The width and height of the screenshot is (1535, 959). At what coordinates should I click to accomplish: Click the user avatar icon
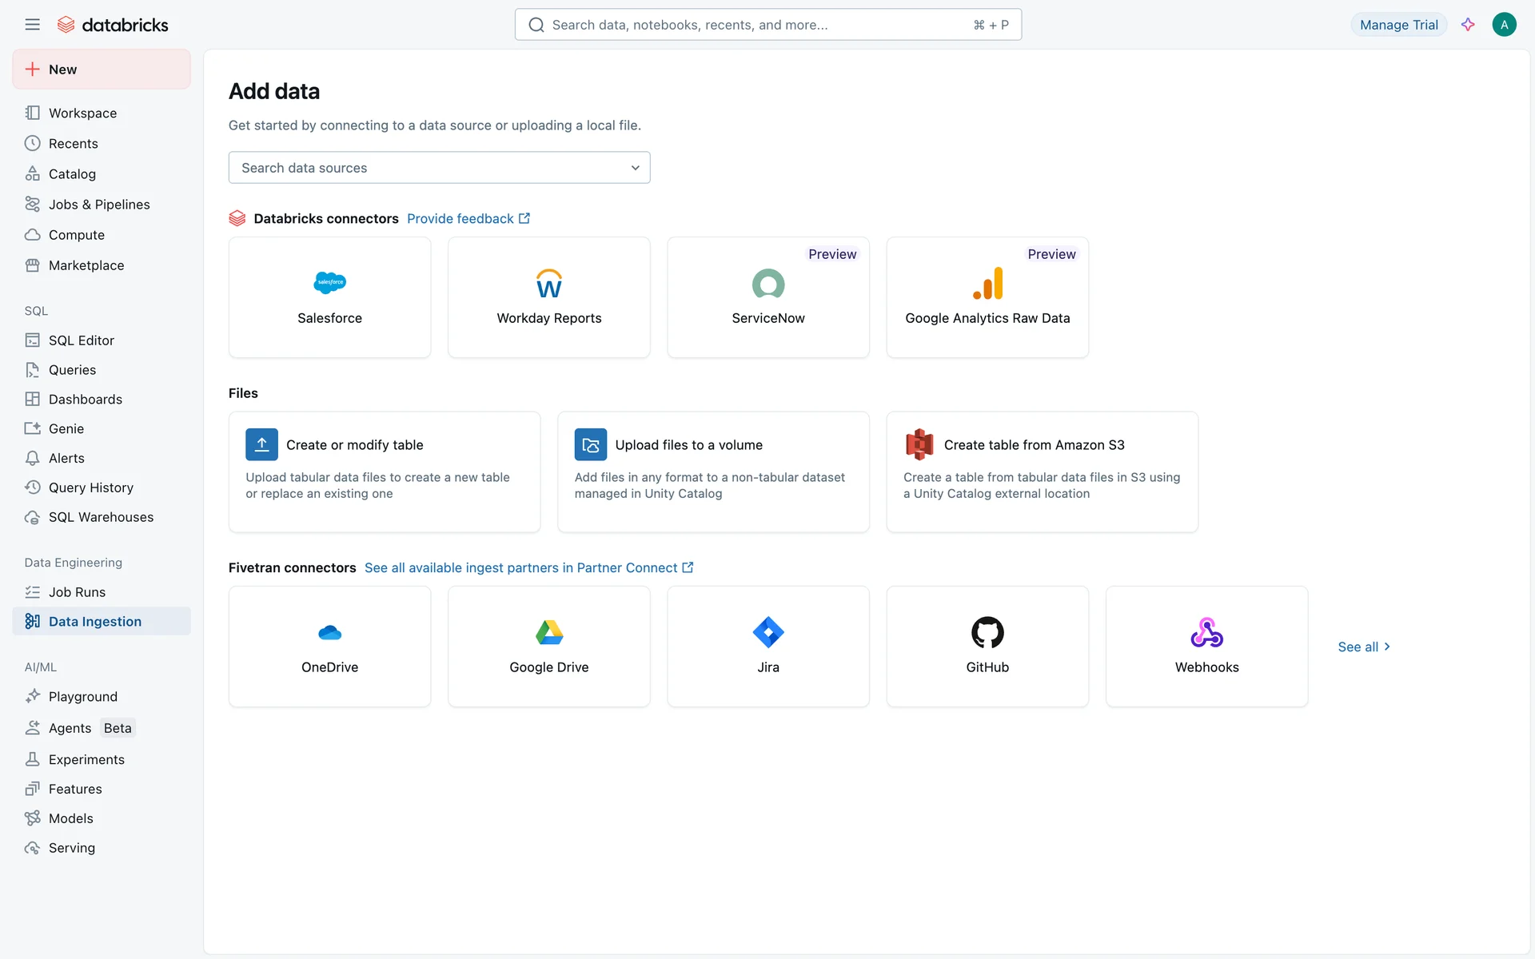[x=1504, y=25]
